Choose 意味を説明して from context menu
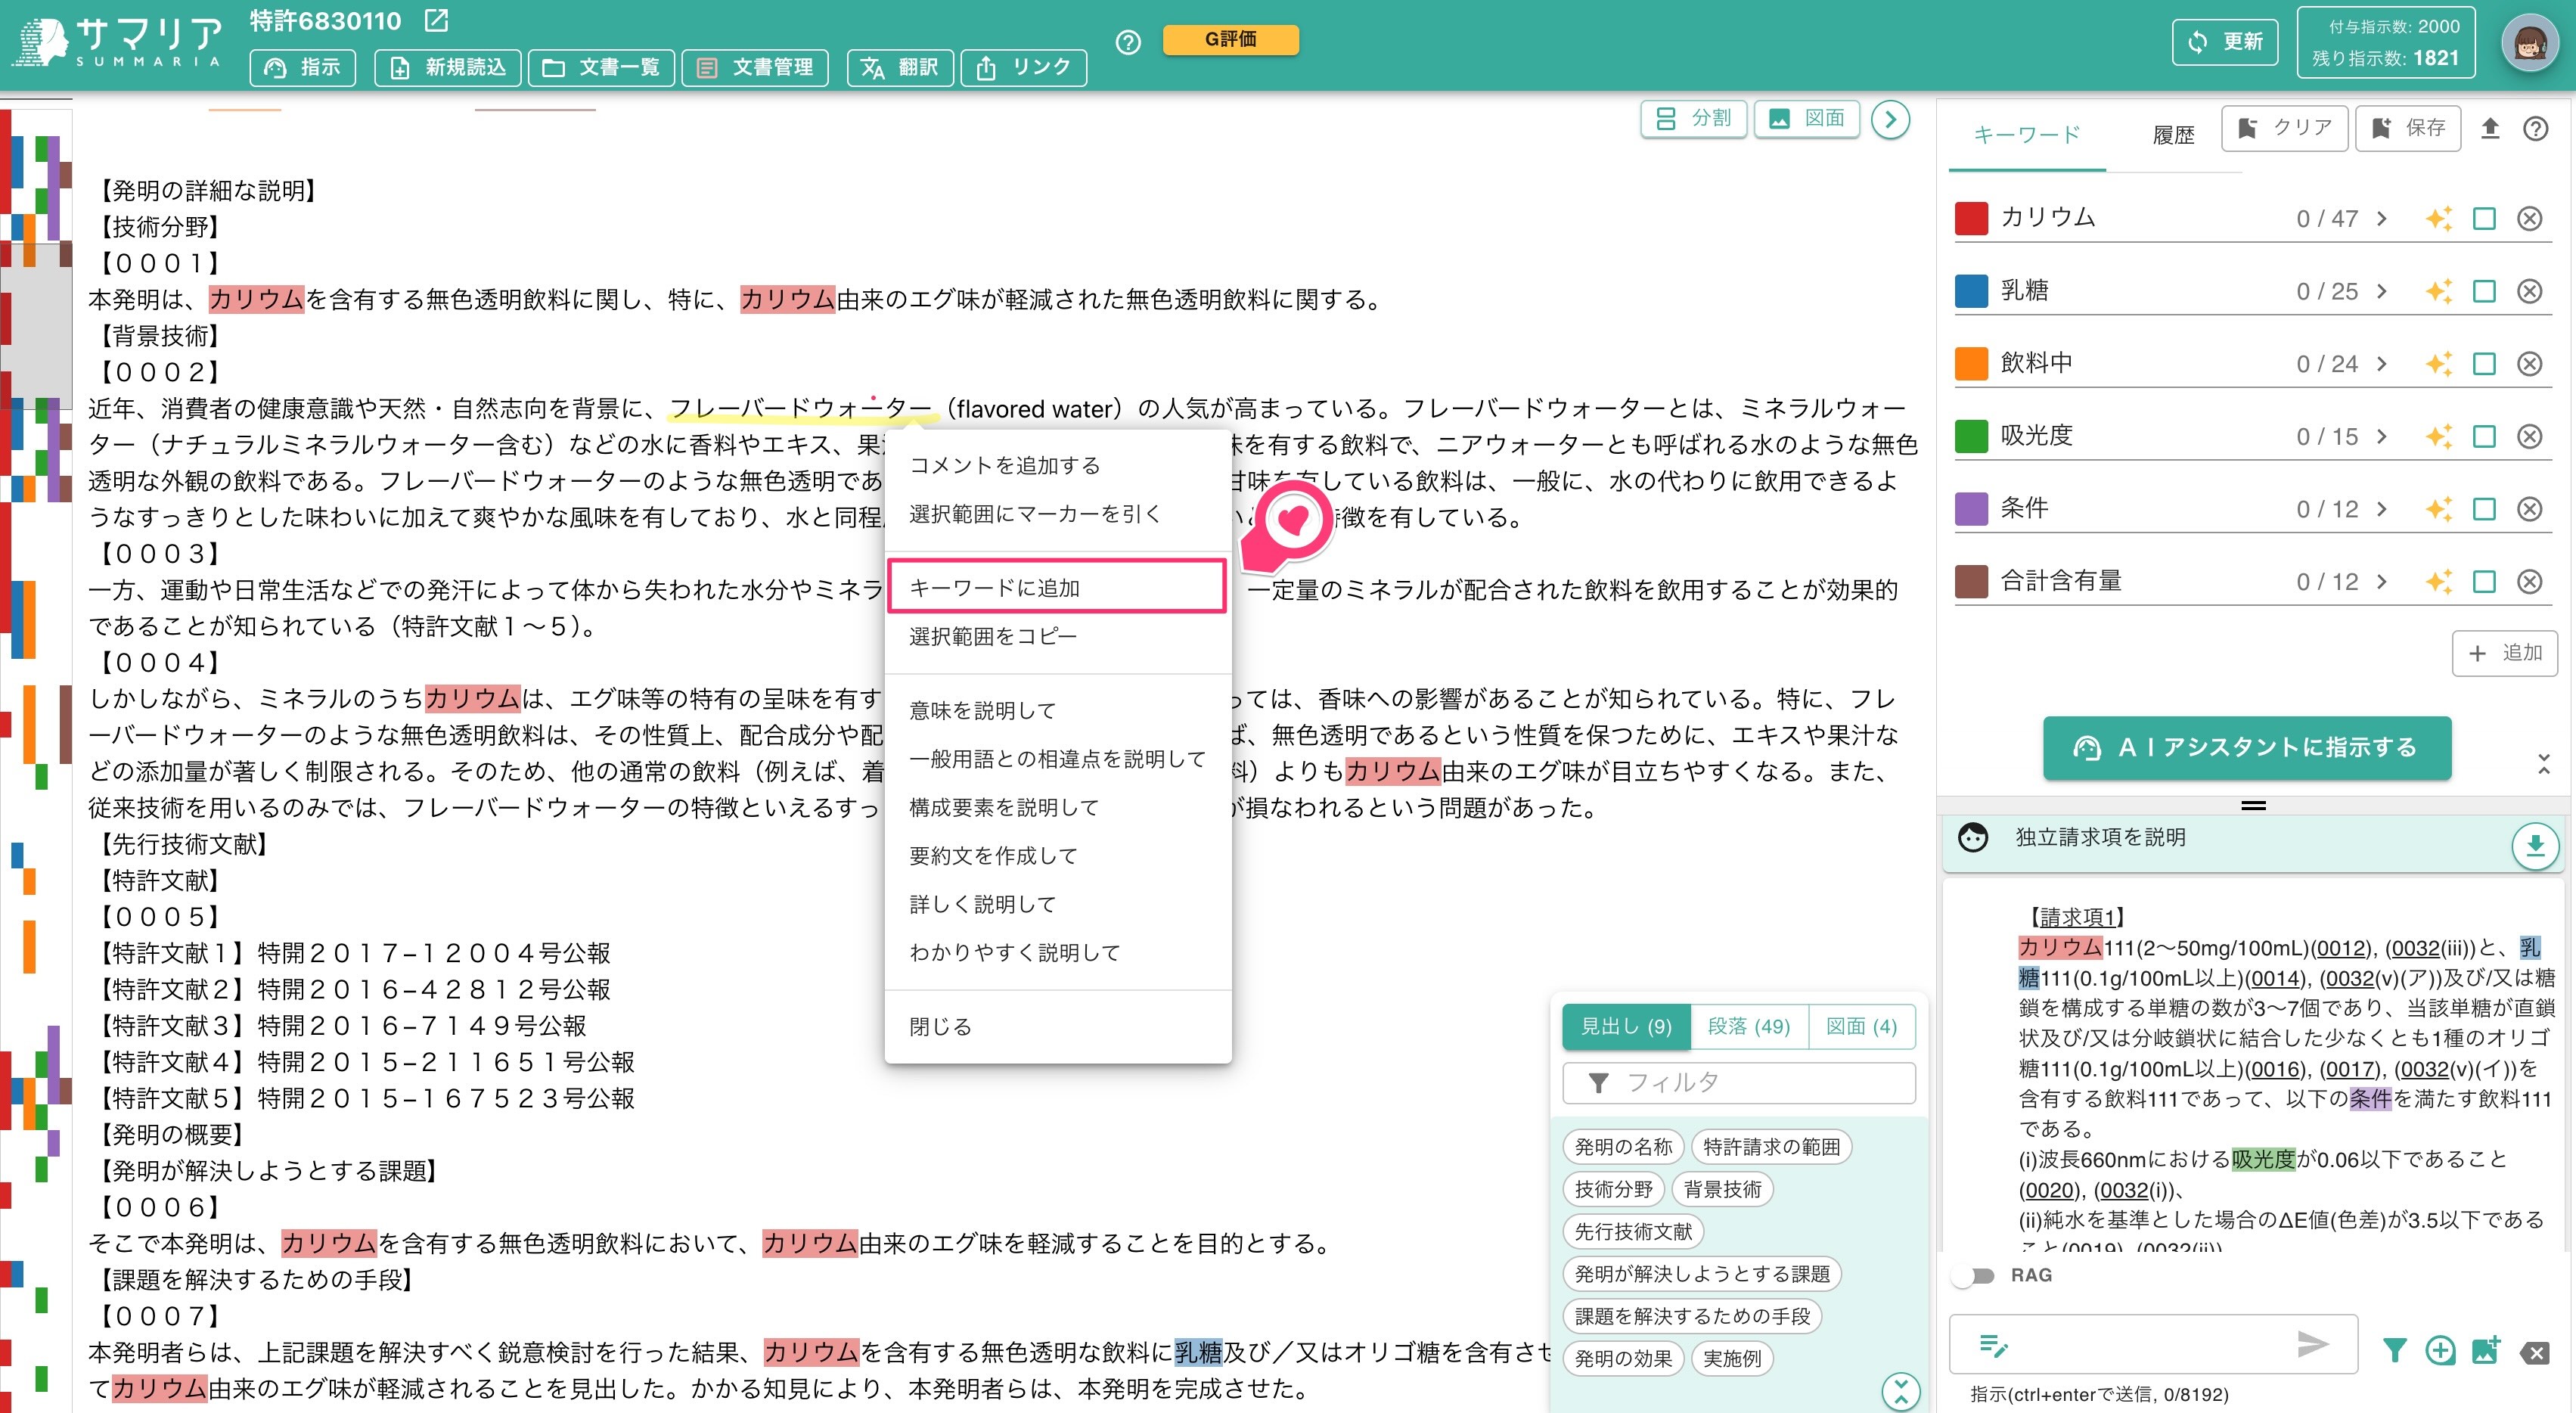2576x1413 pixels. pos(1057,710)
